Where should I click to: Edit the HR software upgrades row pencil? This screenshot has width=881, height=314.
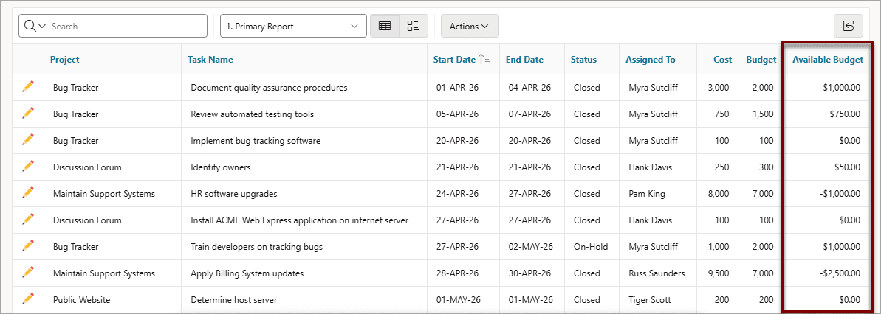pyautogui.click(x=28, y=193)
